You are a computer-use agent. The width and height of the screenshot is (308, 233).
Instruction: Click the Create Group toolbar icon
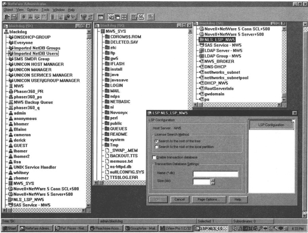(37, 17)
